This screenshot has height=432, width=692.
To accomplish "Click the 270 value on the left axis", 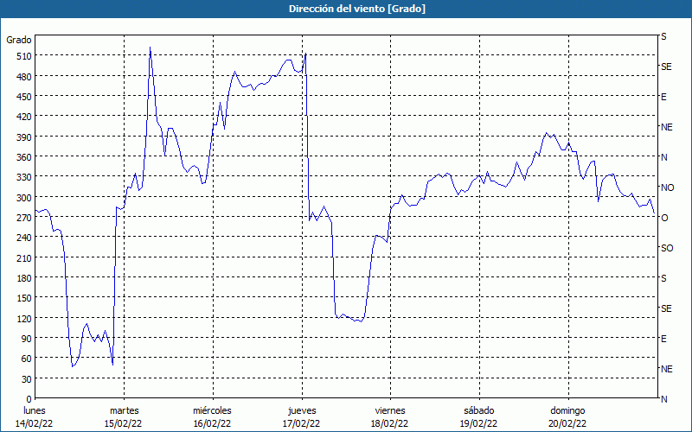I will point(24,218).
